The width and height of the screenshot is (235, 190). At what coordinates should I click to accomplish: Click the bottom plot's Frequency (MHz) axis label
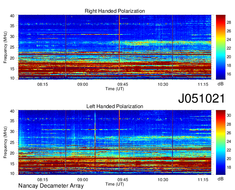5,142
